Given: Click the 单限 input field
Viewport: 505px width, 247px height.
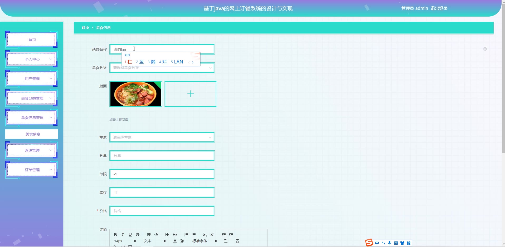Looking at the screenshot, I should [x=162, y=174].
